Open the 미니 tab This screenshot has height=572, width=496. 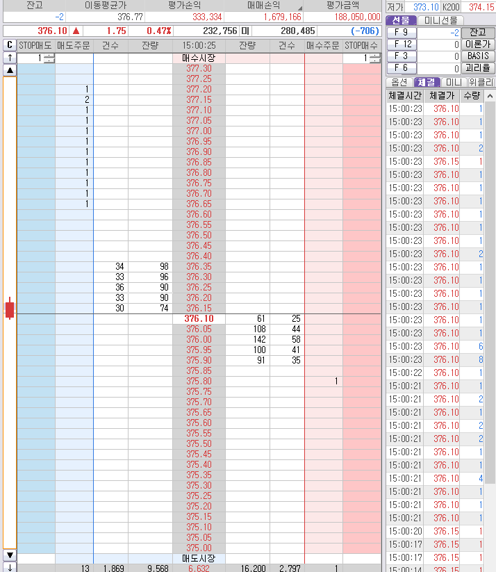[x=454, y=83]
